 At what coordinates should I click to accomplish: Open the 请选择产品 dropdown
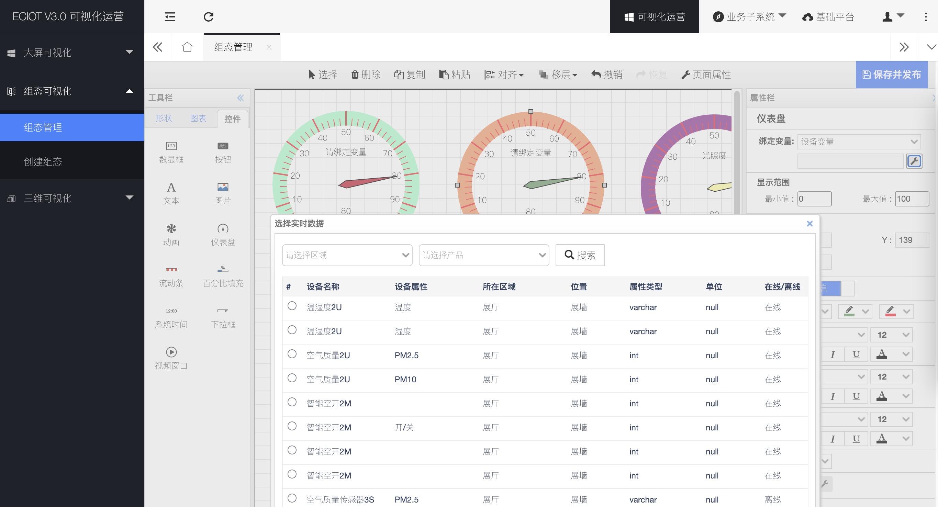[x=483, y=255]
